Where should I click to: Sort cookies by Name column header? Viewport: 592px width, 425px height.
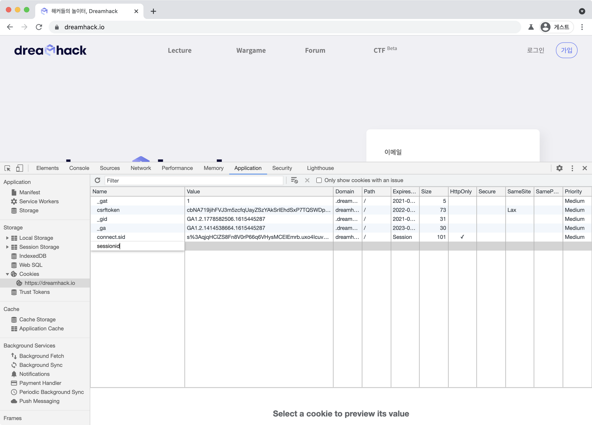[137, 191]
